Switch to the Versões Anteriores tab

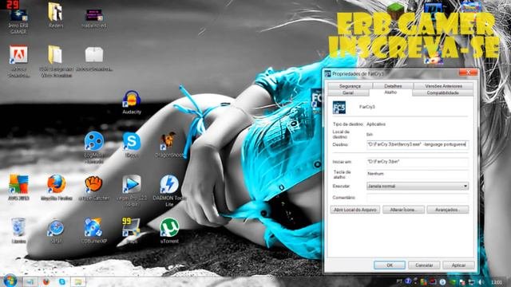point(443,86)
